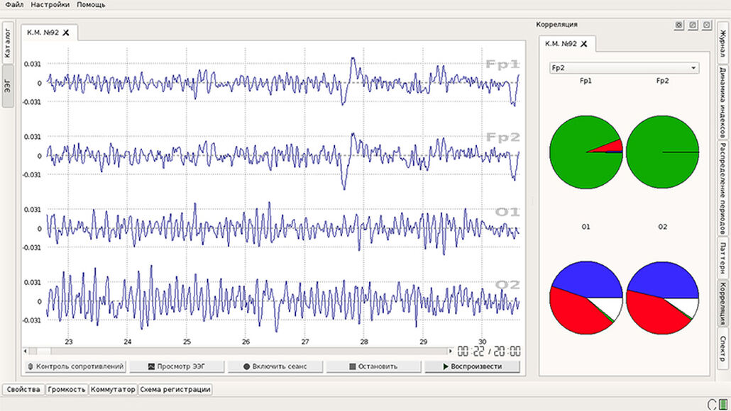Click the Контроль сопротивлений button
731x411 pixels.
pos(76,367)
